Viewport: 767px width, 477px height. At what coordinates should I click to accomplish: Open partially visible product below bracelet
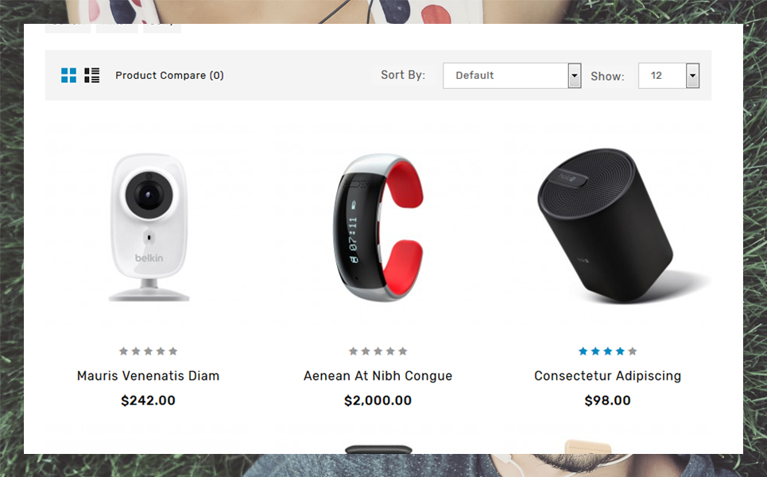[378, 450]
